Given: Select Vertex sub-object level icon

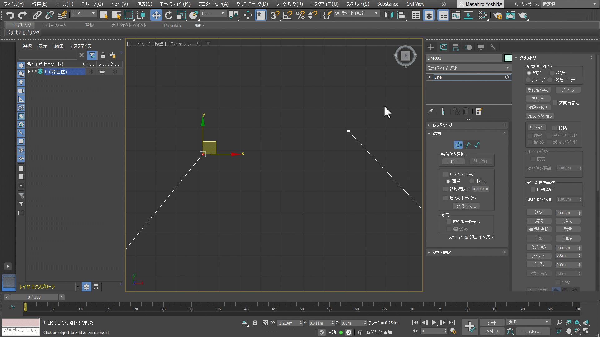Looking at the screenshot, I should [x=458, y=145].
